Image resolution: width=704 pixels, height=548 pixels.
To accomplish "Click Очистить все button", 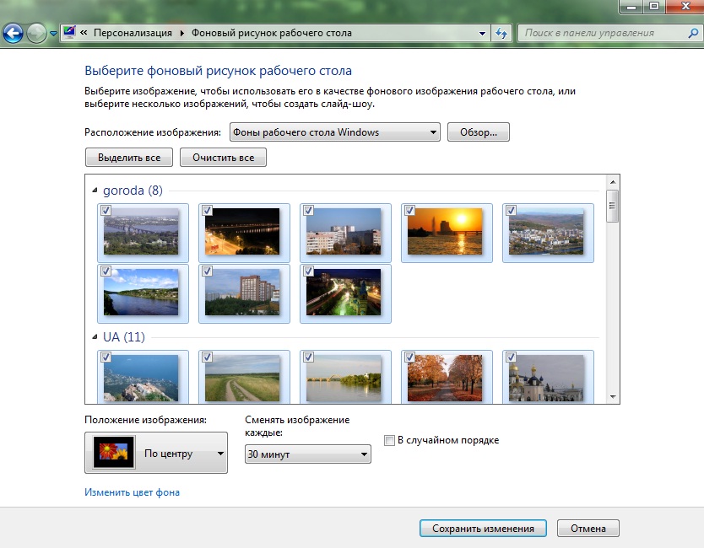I will [x=223, y=158].
